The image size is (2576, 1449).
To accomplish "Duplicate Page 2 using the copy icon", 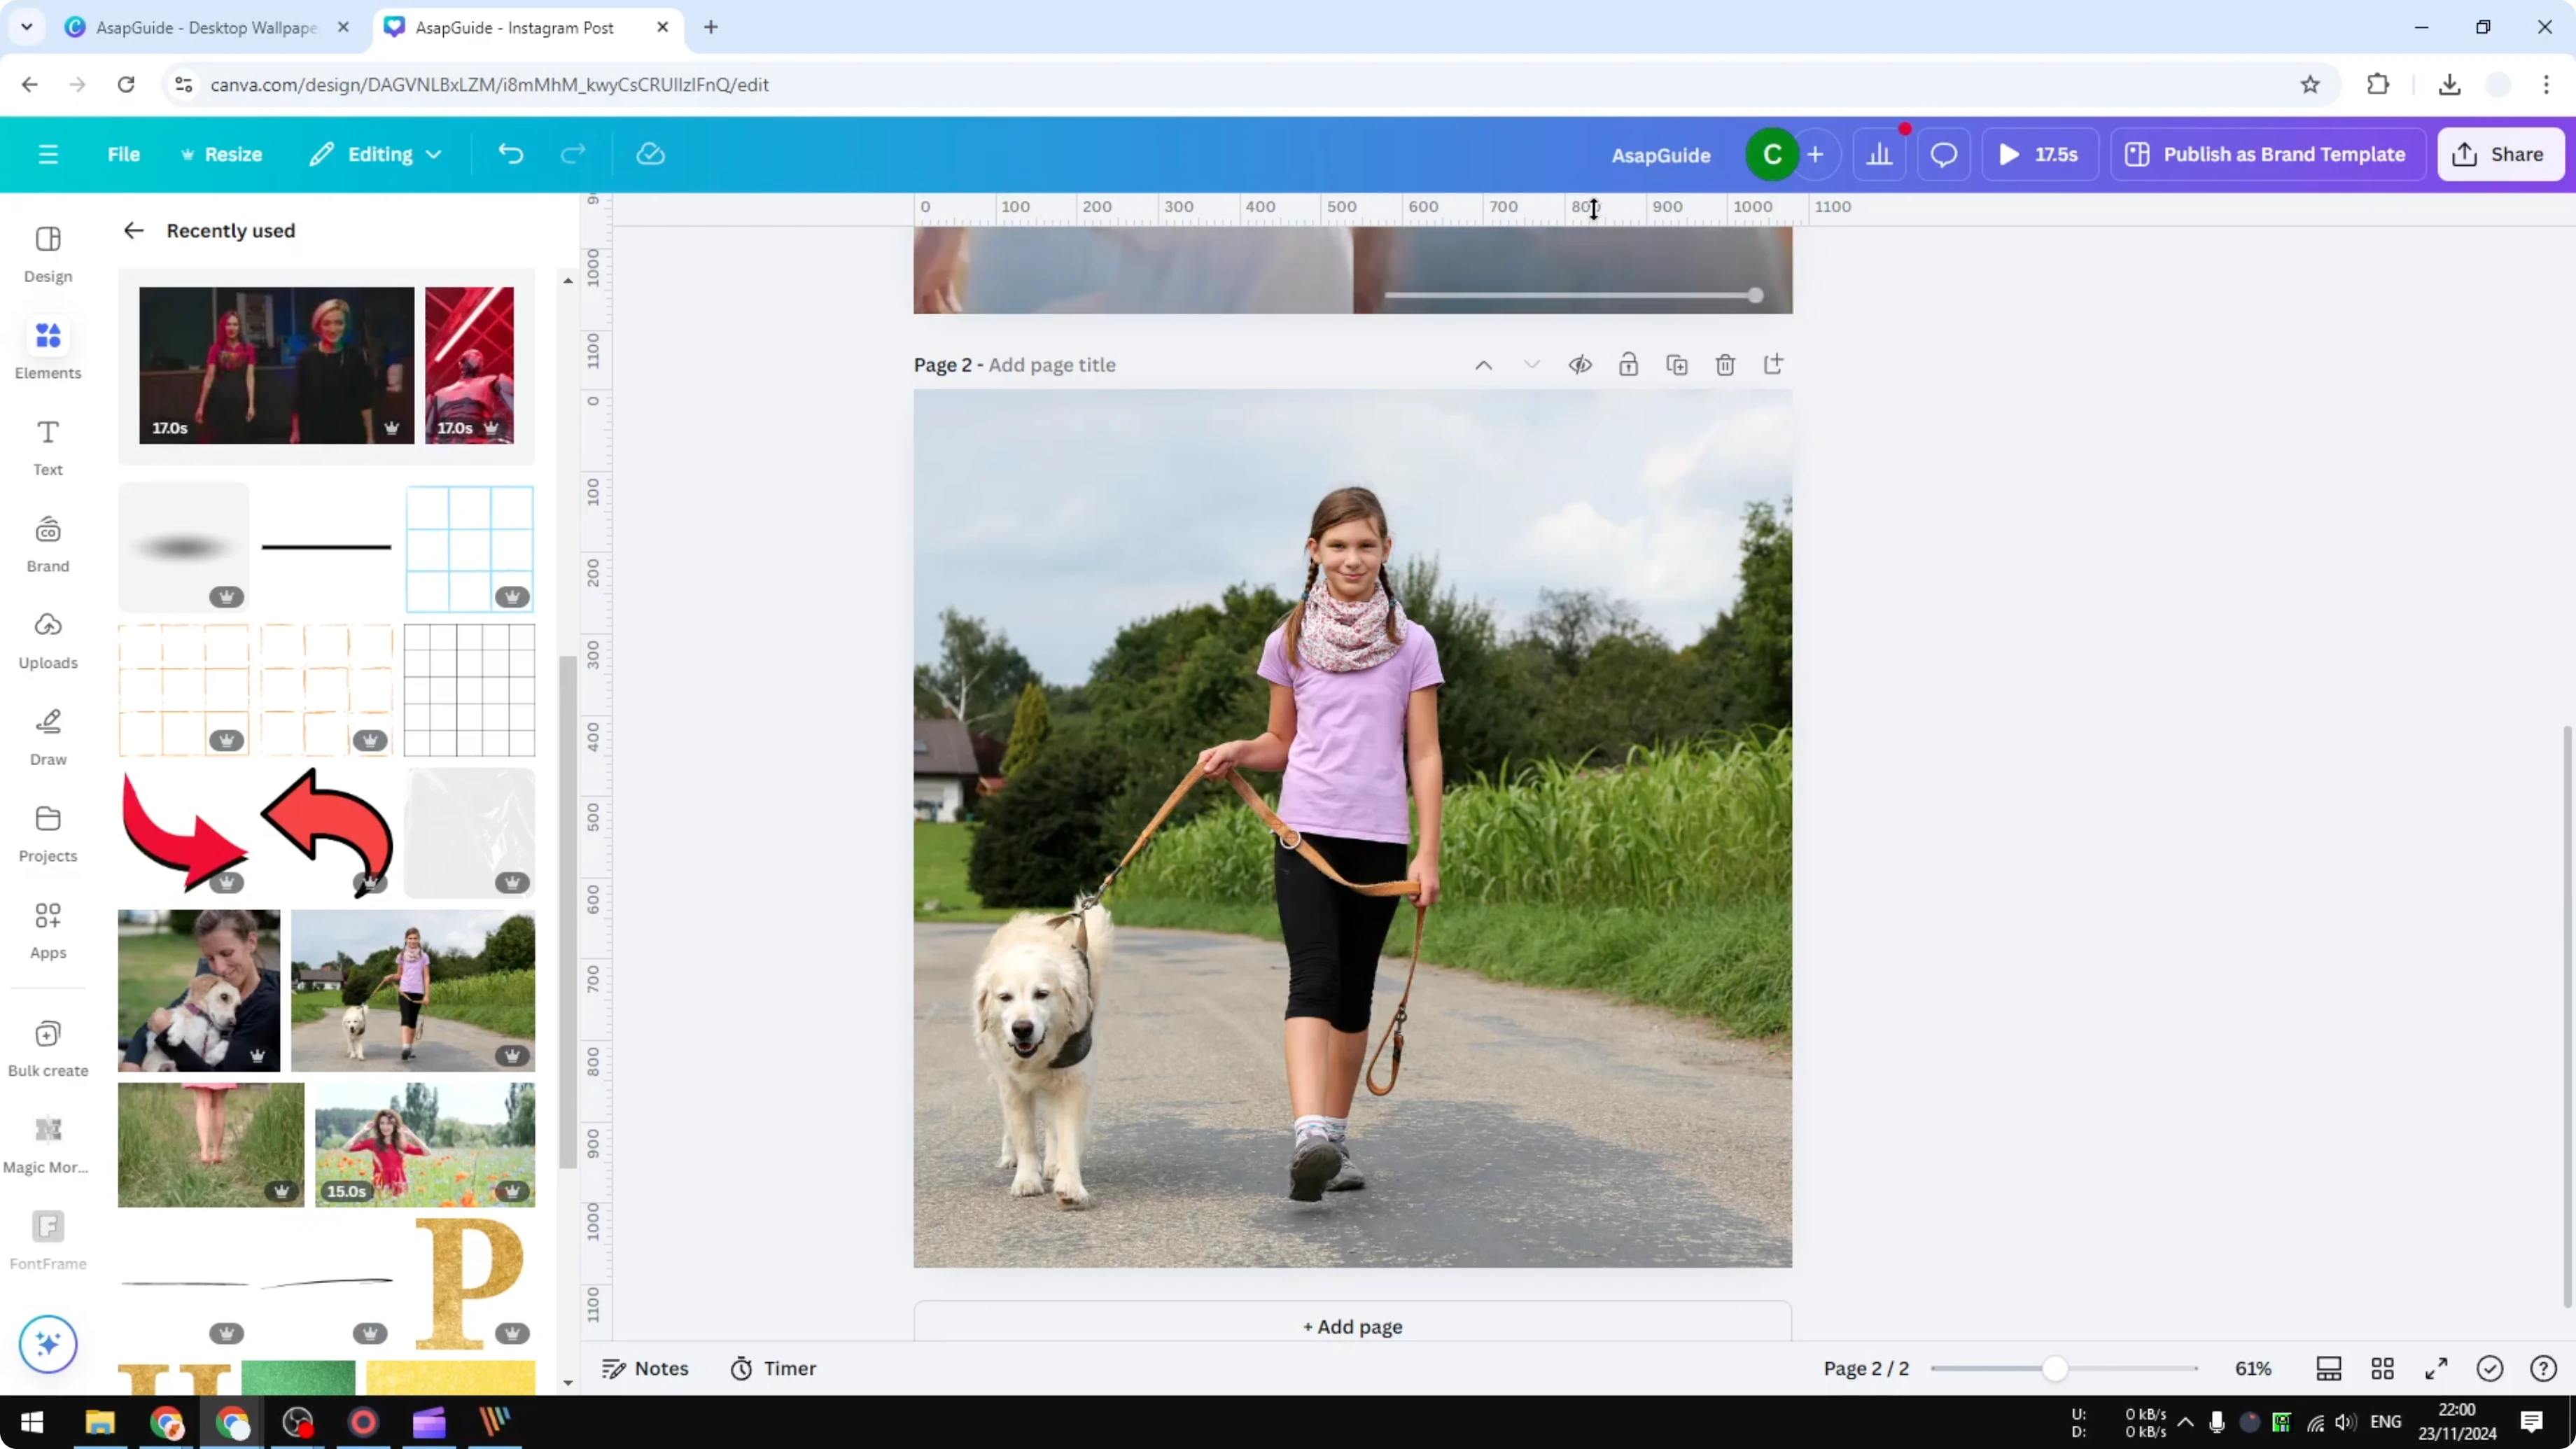I will [x=1677, y=364].
